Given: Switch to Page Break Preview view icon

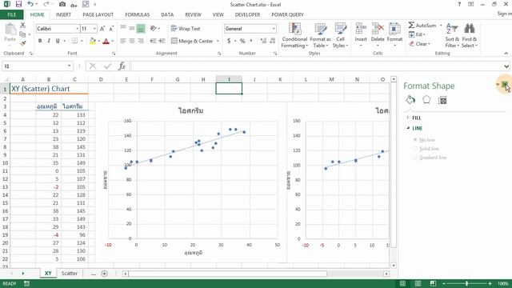Looking at the screenshot, I should pyautogui.click(x=433, y=283).
